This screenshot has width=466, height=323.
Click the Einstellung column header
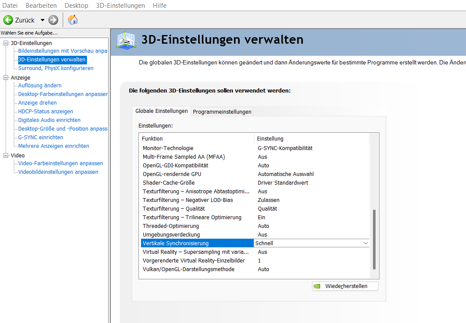[312, 139]
